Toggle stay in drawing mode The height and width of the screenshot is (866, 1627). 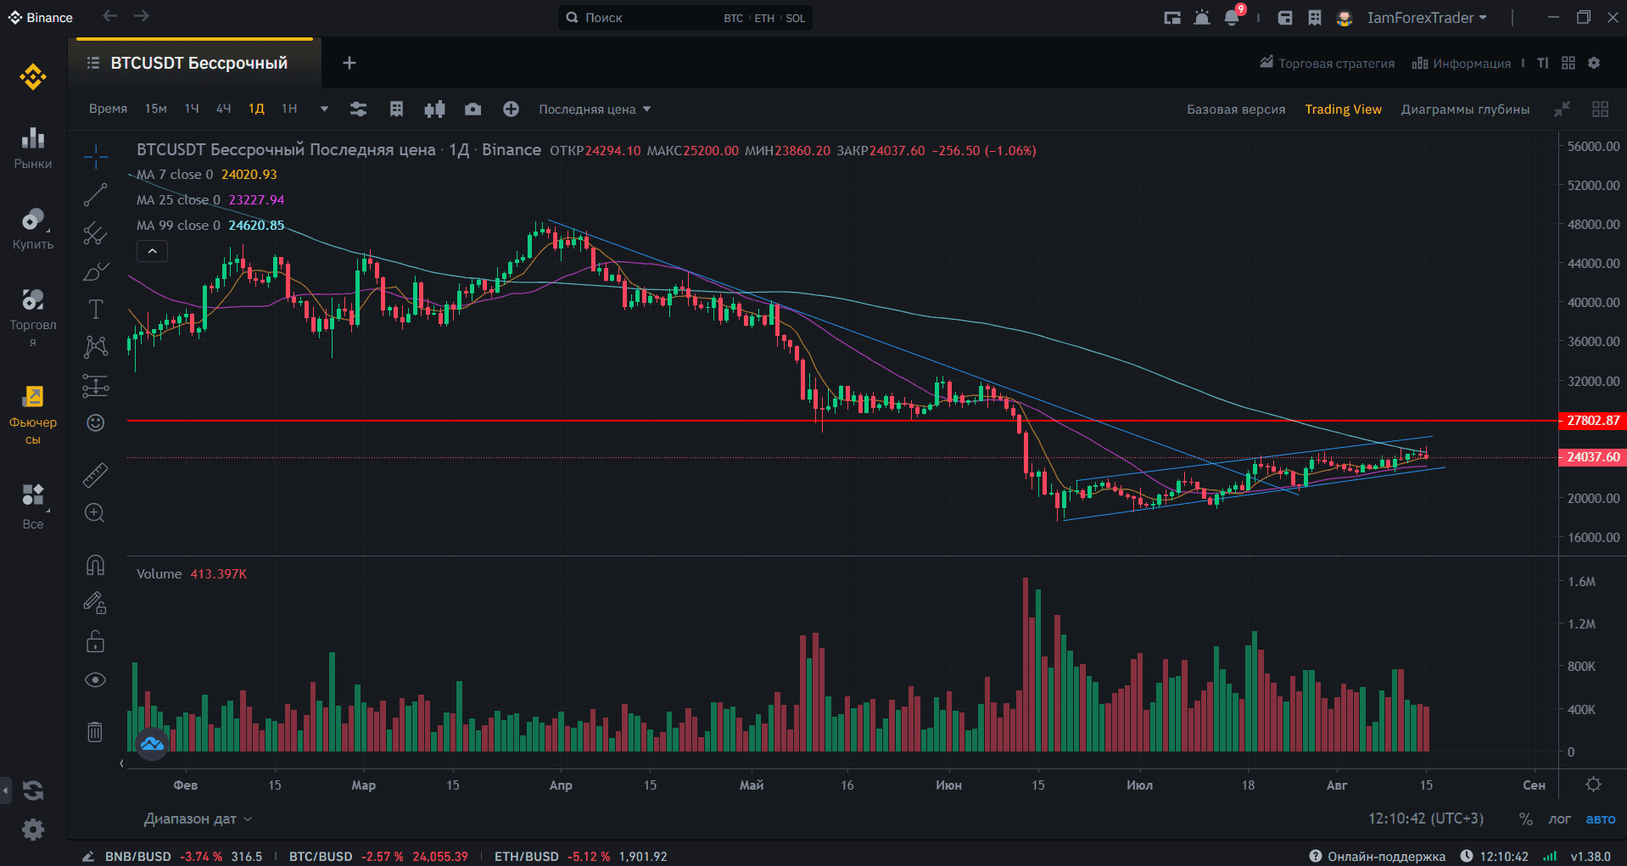(x=95, y=603)
